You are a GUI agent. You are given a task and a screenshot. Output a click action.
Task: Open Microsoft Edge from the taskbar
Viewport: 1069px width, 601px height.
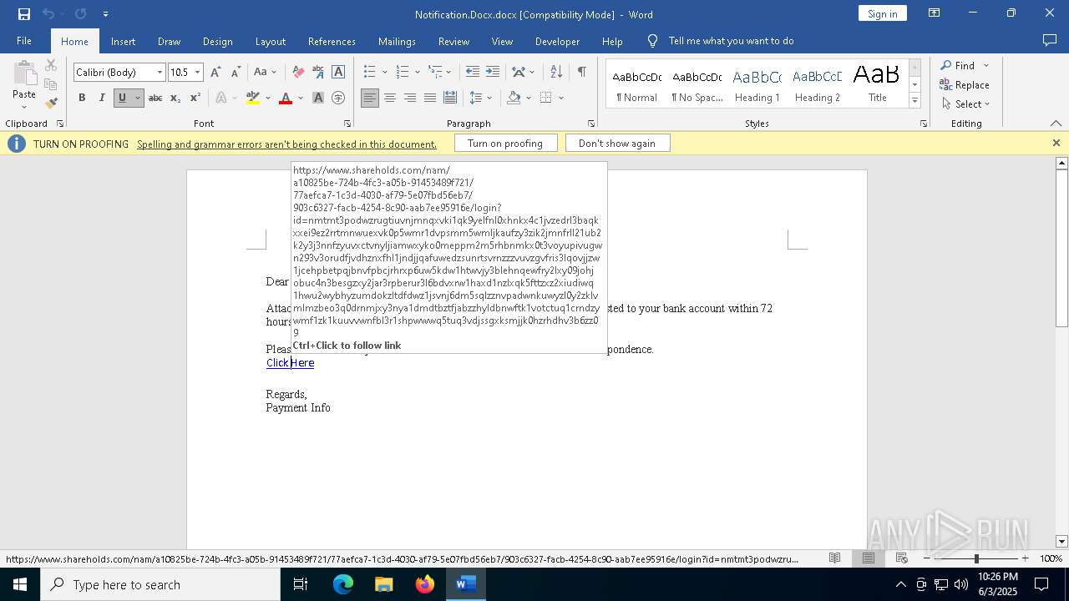[x=343, y=584]
